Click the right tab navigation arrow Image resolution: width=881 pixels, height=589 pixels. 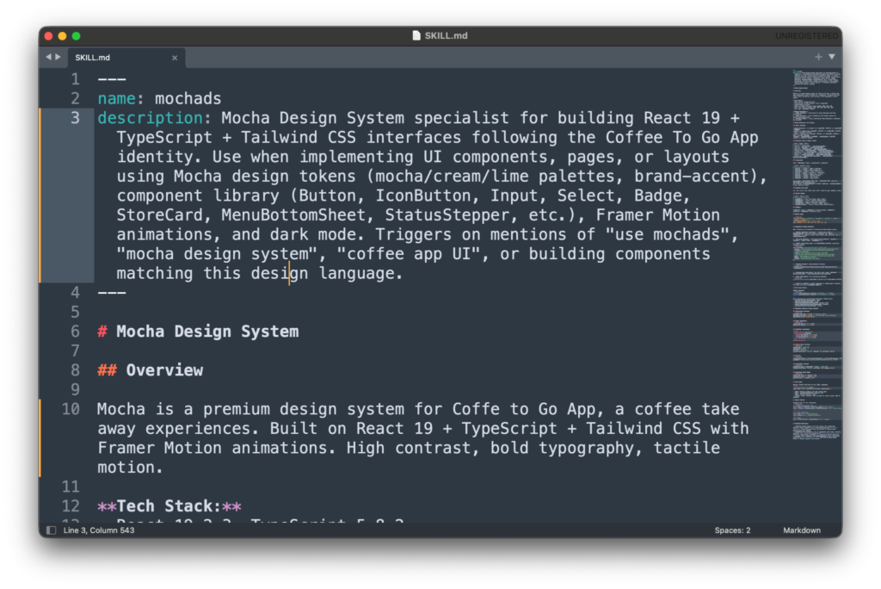(59, 58)
